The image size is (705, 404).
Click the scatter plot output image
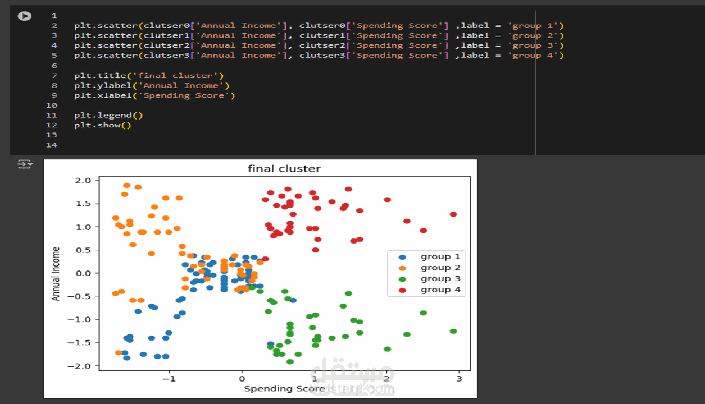261,279
